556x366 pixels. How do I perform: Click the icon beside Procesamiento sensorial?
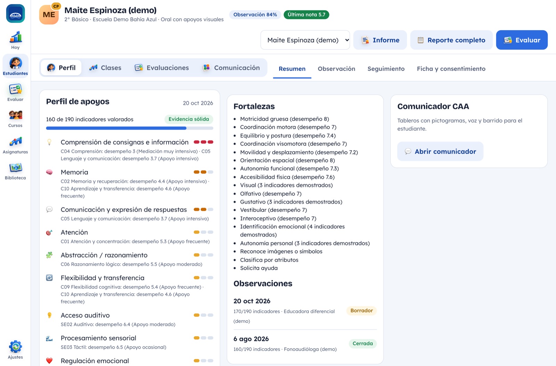(49, 338)
